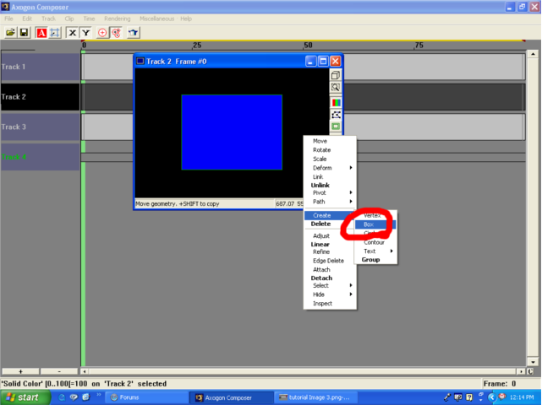Select Track 1 label
This screenshot has width=542, height=405.
40,67
